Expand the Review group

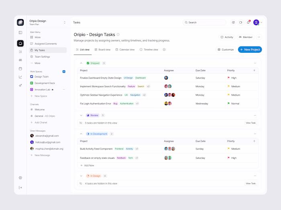tap(81, 115)
